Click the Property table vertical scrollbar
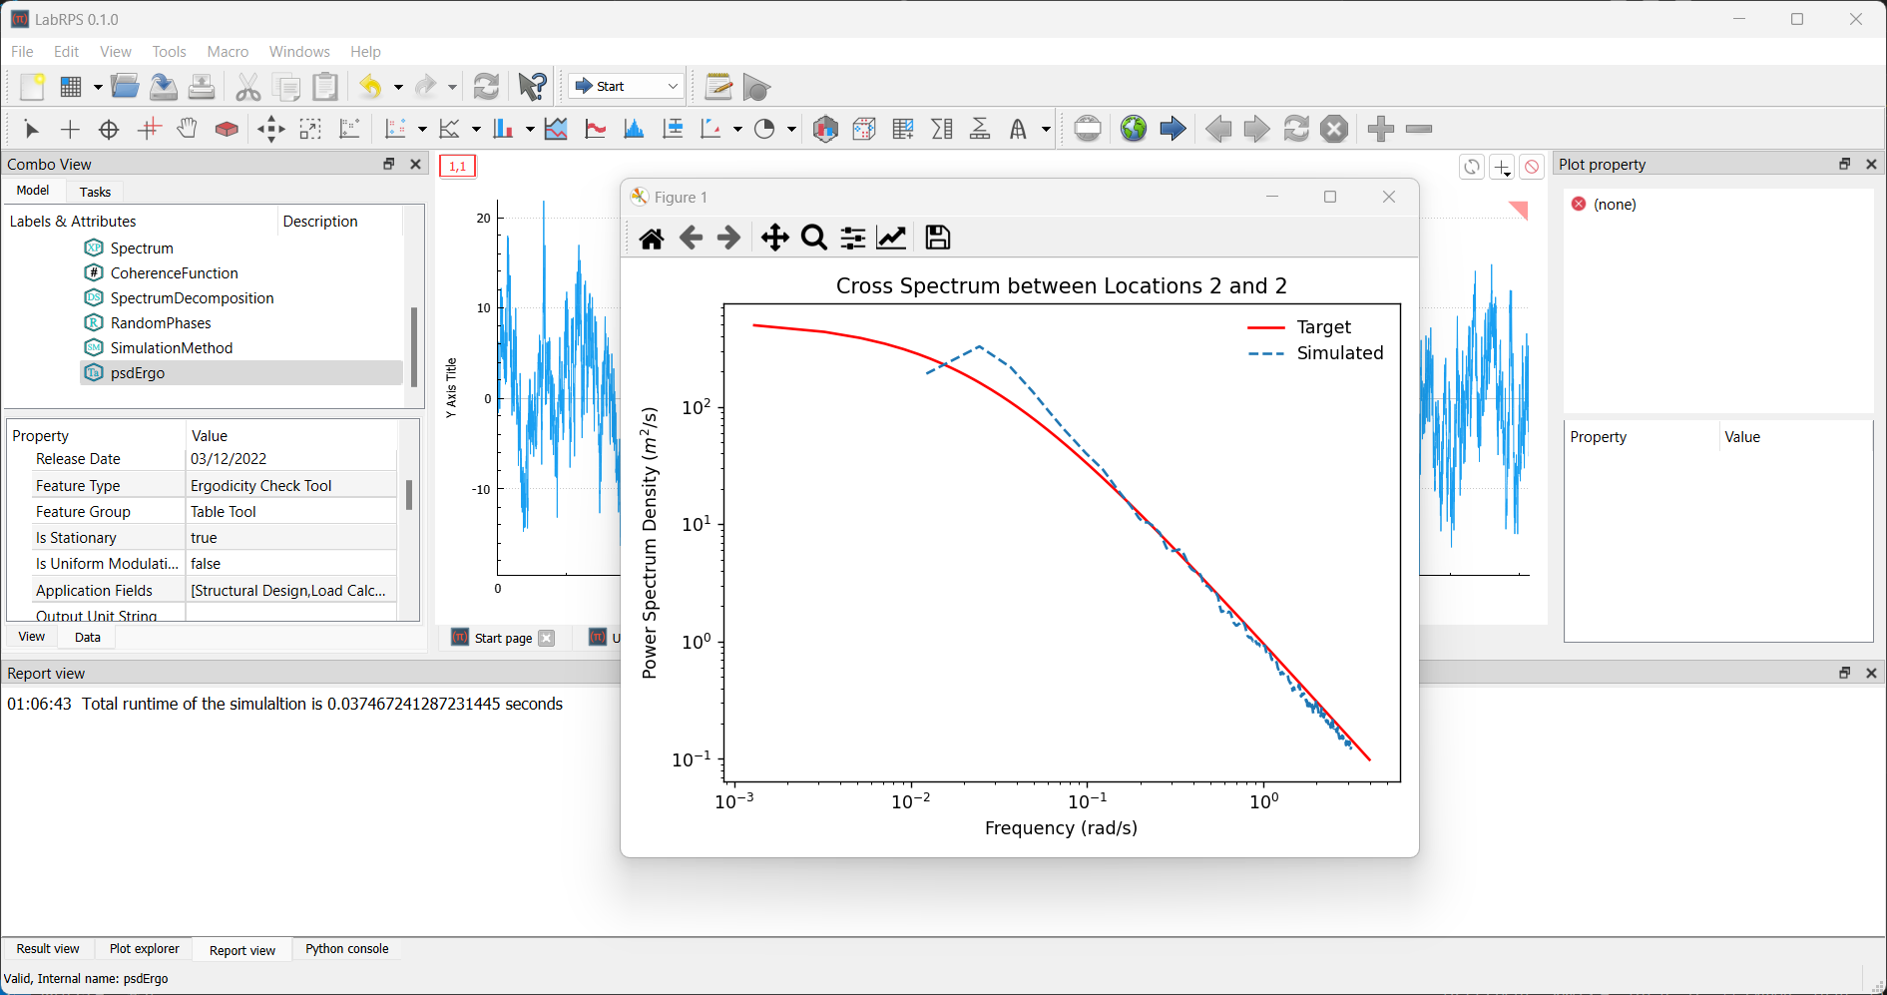This screenshot has height=995, width=1887. (x=409, y=495)
